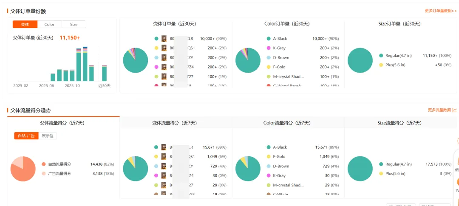Click the D-Brown legend dot in Color订单量

269,58
